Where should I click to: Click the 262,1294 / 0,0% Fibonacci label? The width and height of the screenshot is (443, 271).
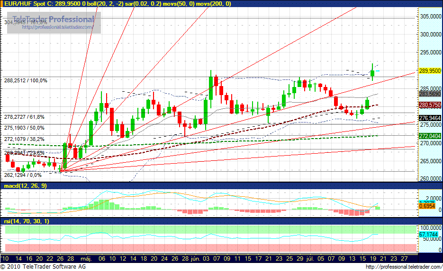point(23,175)
